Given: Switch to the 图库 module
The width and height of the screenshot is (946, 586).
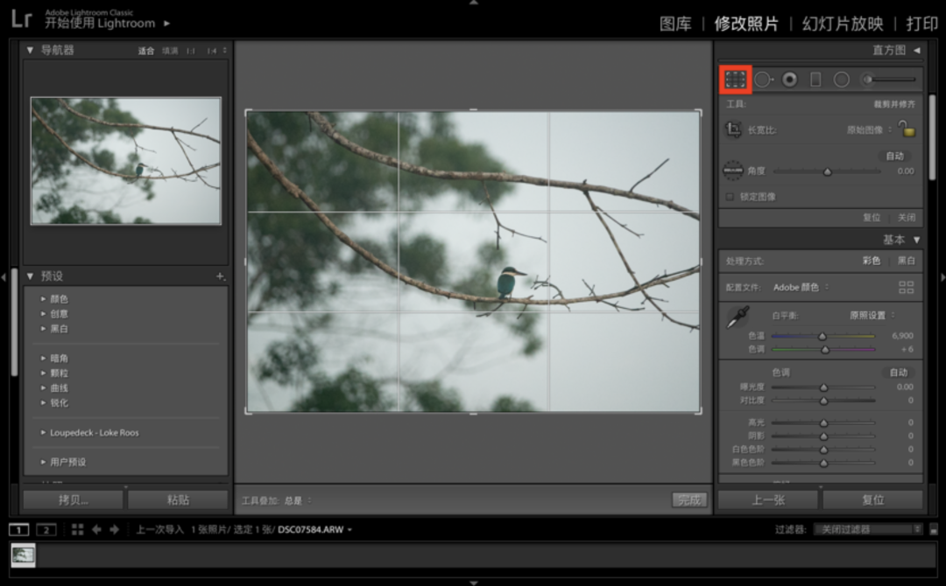Looking at the screenshot, I should click(x=675, y=24).
